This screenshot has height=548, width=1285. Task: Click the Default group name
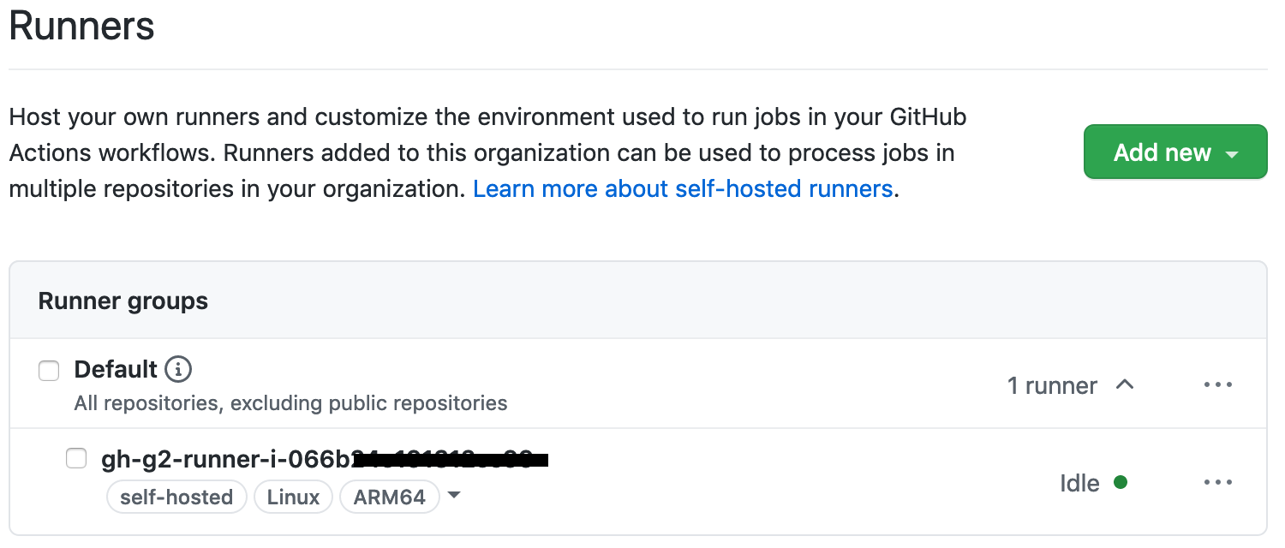[x=116, y=370]
